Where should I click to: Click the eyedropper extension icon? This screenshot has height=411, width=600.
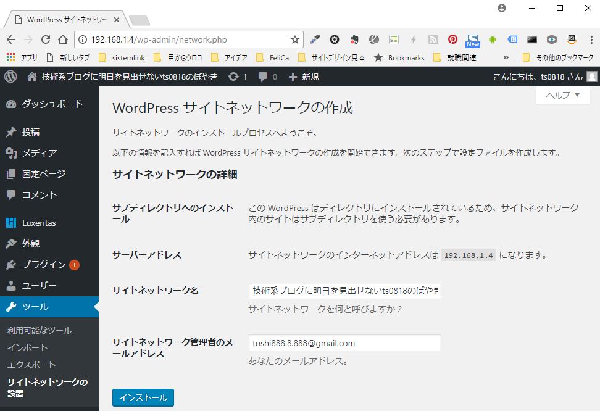click(315, 39)
